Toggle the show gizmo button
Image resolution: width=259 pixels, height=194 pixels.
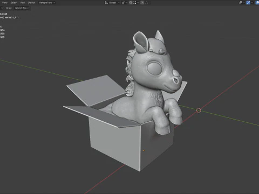pos(248,3)
